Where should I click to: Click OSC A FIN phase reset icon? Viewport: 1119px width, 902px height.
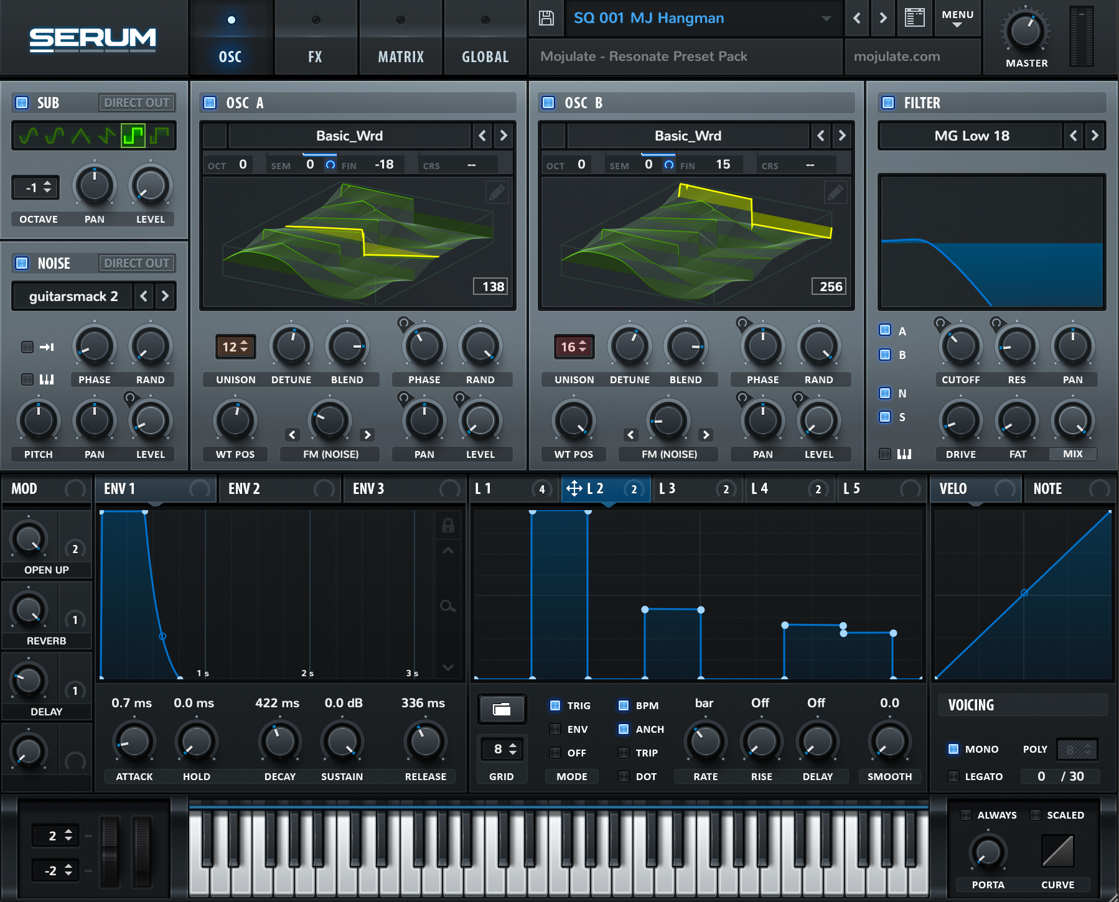tap(330, 165)
